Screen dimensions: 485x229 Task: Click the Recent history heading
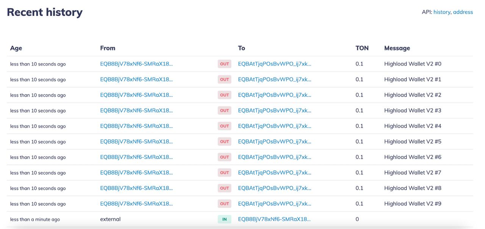tap(45, 12)
